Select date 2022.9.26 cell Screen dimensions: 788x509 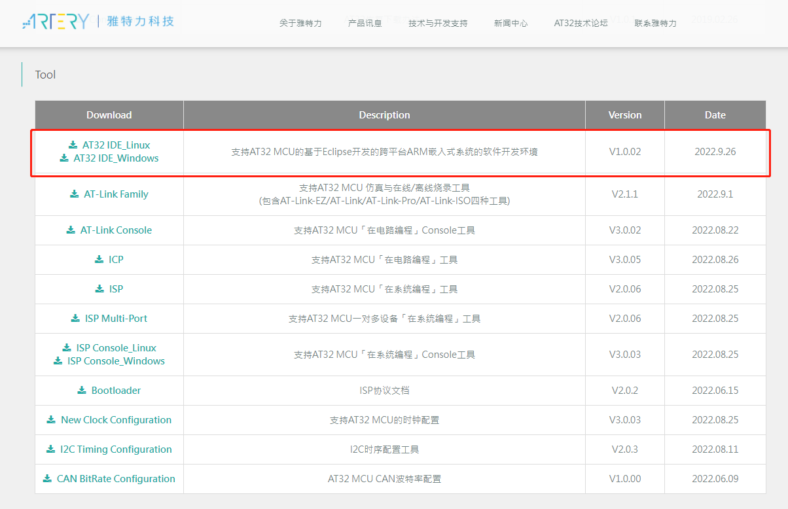point(715,151)
